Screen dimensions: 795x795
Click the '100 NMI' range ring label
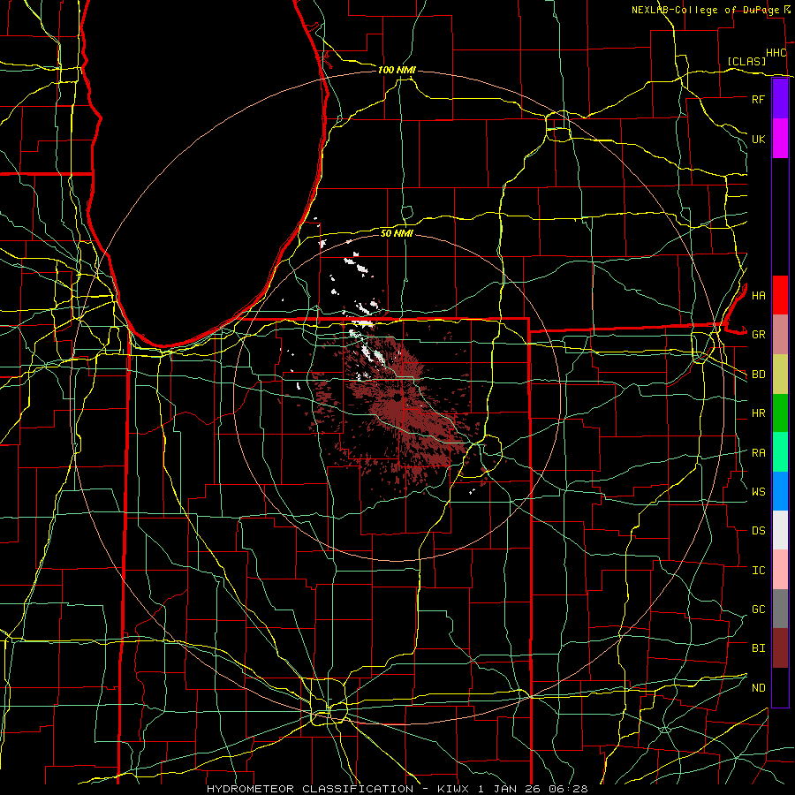click(397, 70)
